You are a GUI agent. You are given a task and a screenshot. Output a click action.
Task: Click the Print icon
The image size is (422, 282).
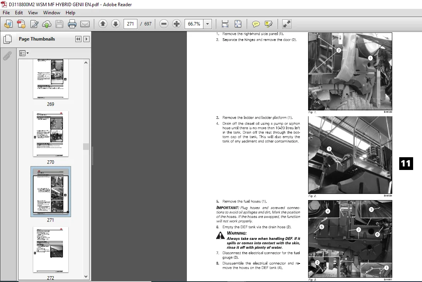click(x=72, y=24)
